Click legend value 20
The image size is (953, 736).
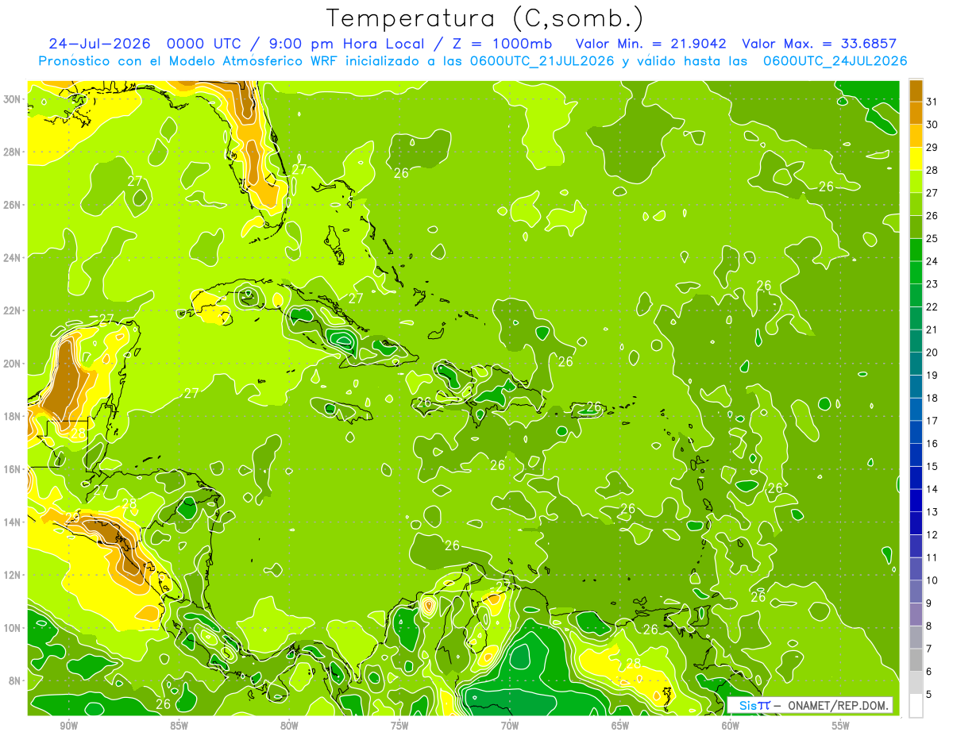pyautogui.click(x=932, y=353)
